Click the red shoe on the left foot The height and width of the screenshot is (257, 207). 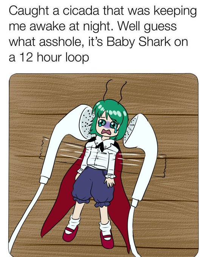[x=70, y=234]
